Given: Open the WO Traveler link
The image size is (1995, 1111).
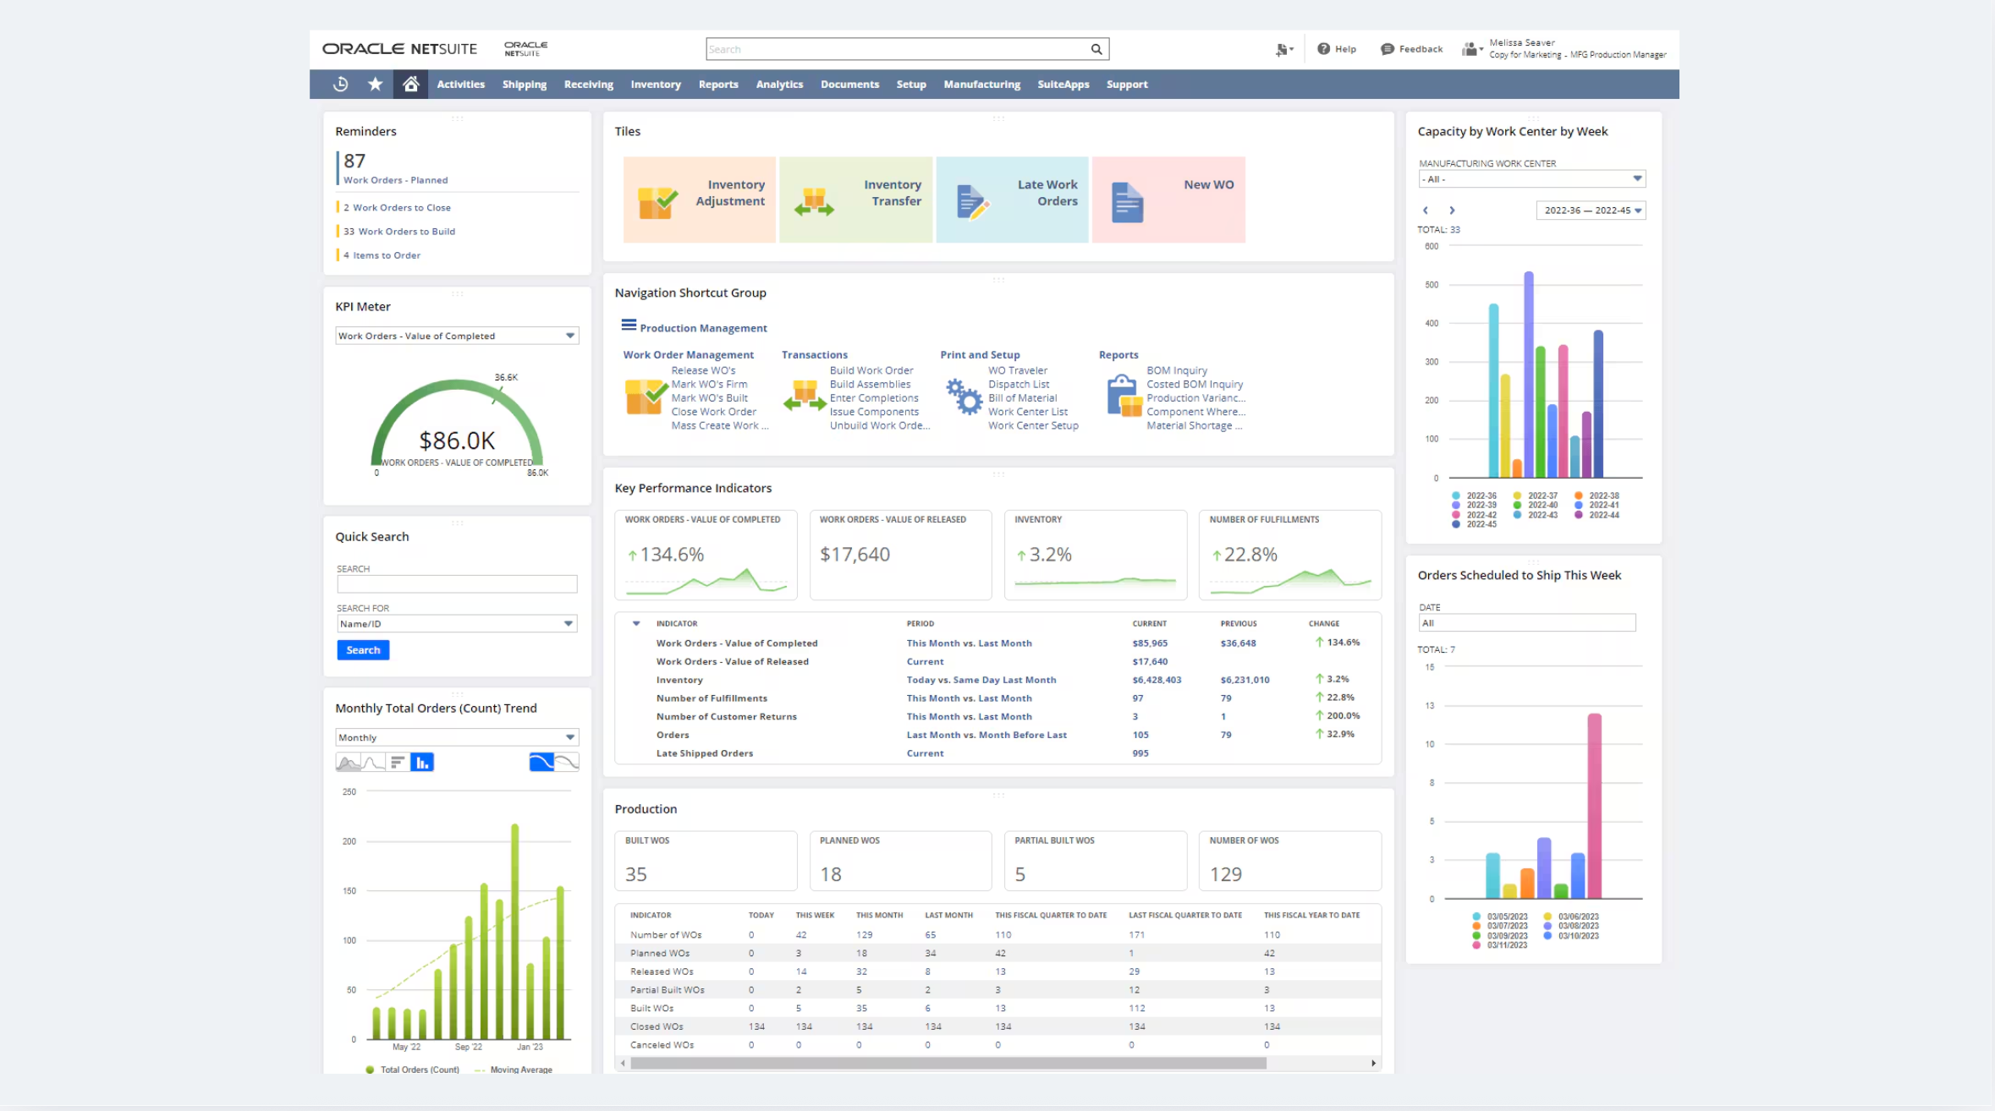Looking at the screenshot, I should tap(1018, 370).
